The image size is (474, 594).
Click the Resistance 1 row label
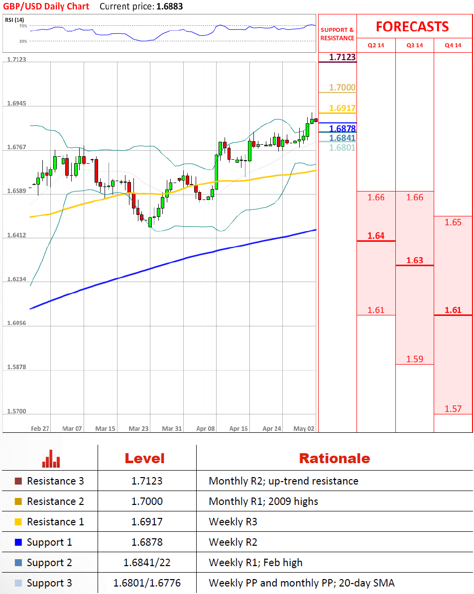tap(55, 522)
